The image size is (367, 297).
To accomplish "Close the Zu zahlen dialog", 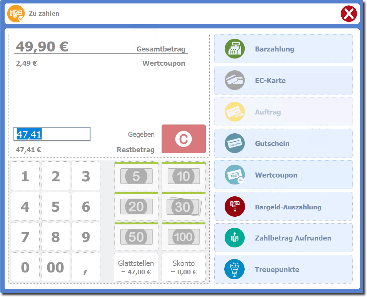I will point(349,14).
